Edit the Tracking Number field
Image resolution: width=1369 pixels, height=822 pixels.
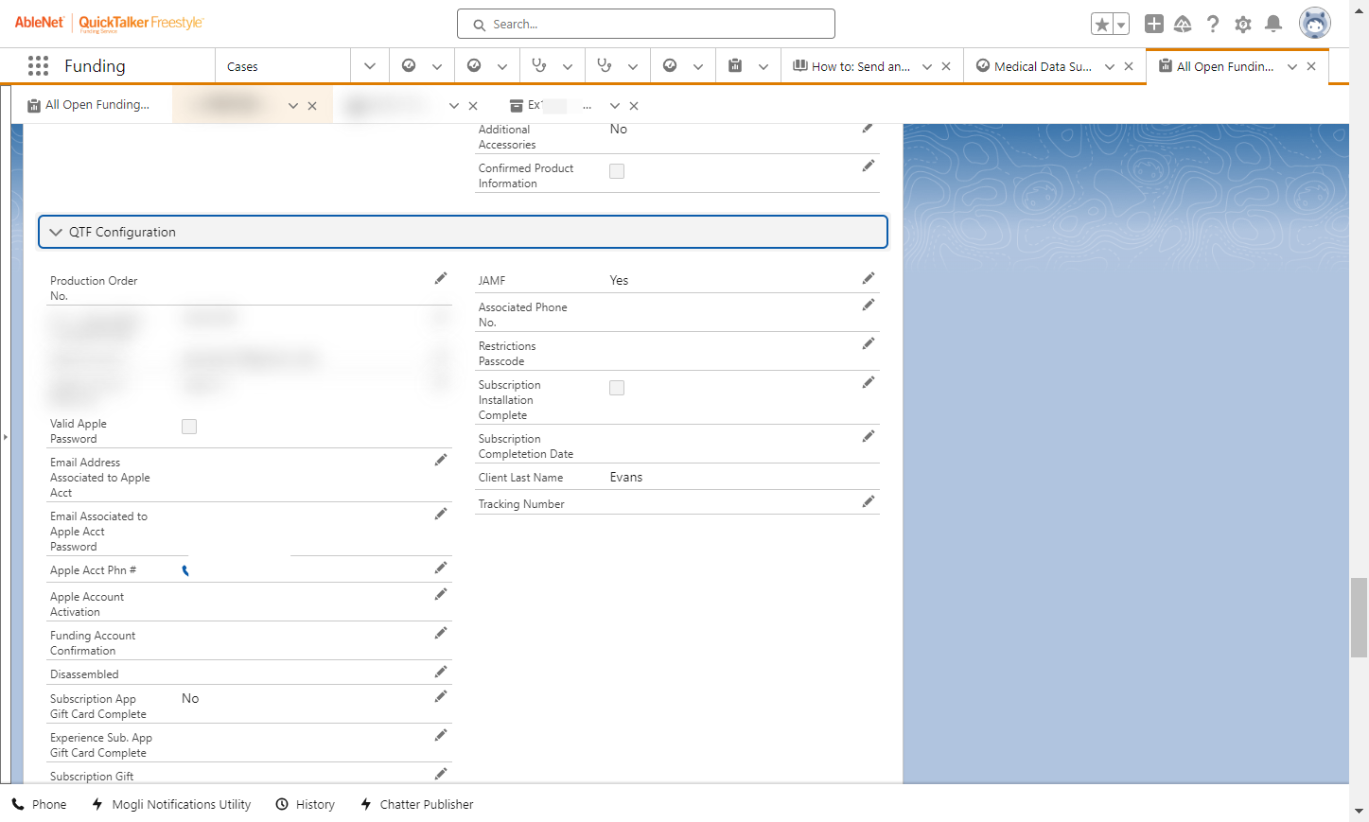pos(868,502)
